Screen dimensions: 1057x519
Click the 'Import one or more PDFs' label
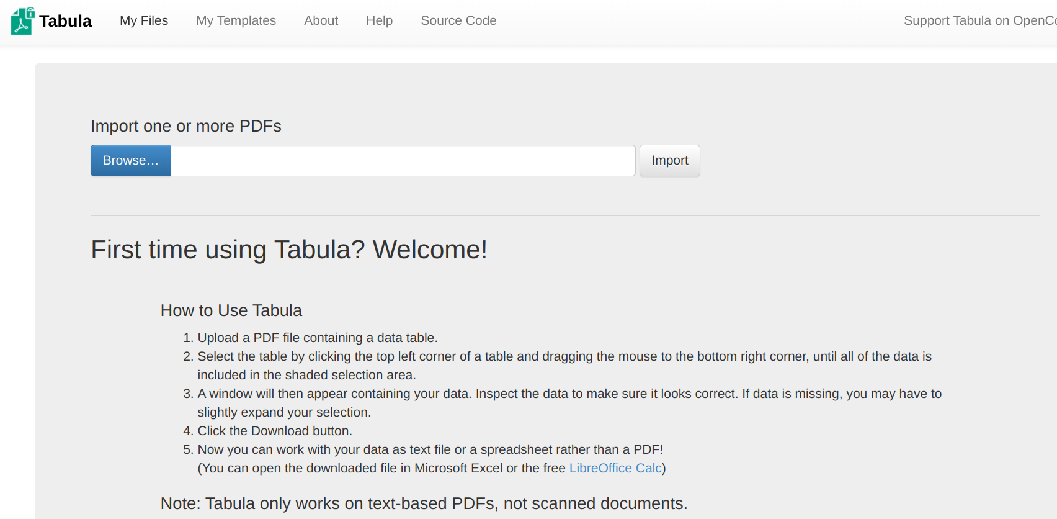pos(186,126)
